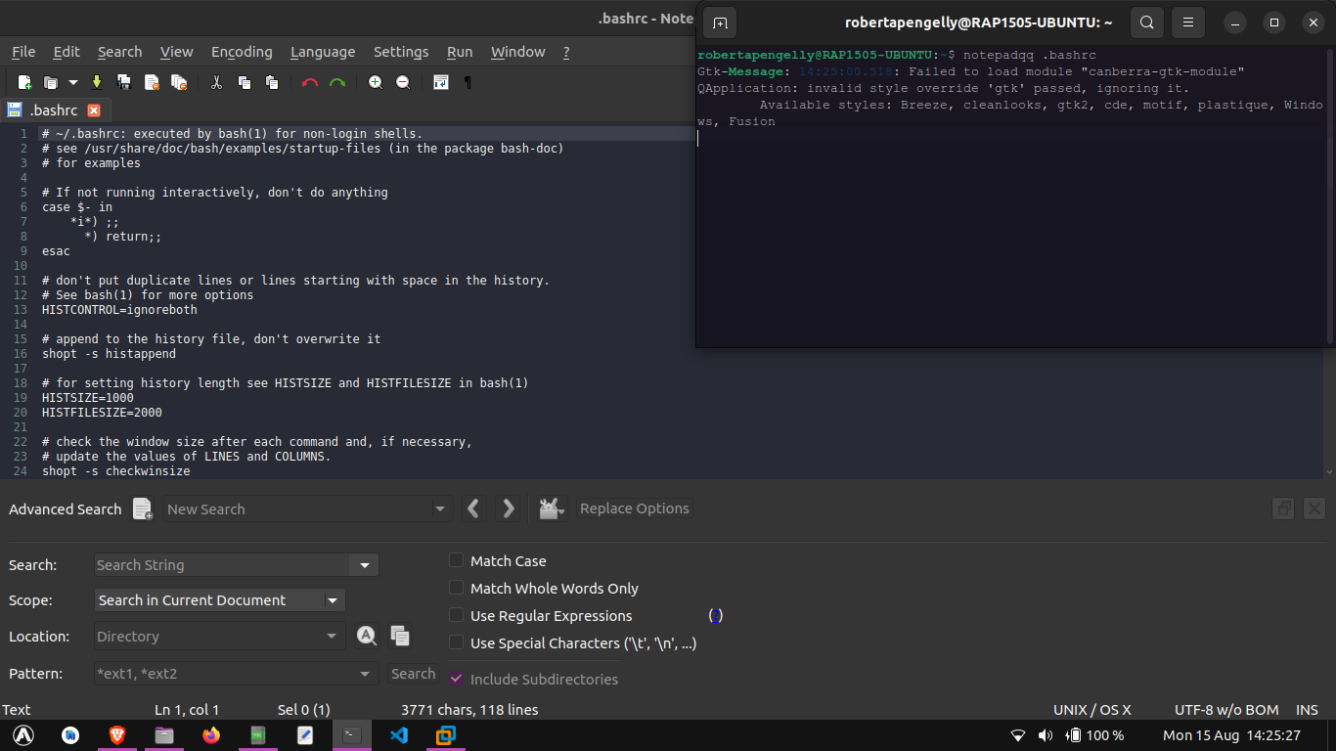Show all characters with the pilcrow icon
The height and width of the screenshot is (751, 1336).
click(x=468, y=82)
